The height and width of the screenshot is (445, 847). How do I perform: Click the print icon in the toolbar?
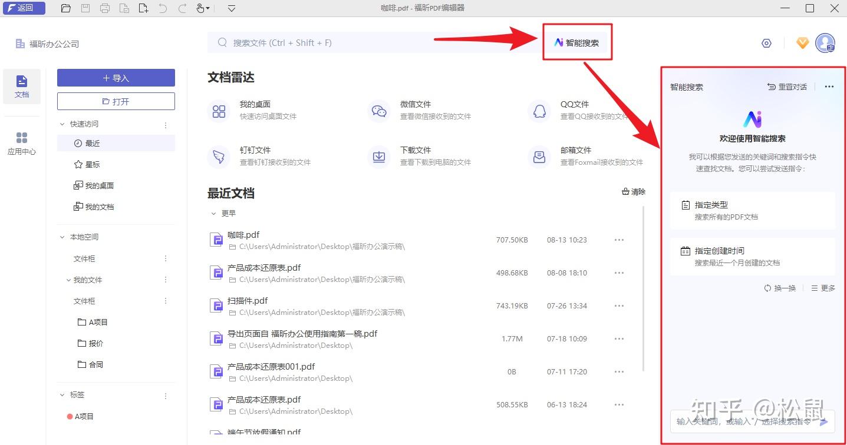pyautogui.click(x=105, y=8)
